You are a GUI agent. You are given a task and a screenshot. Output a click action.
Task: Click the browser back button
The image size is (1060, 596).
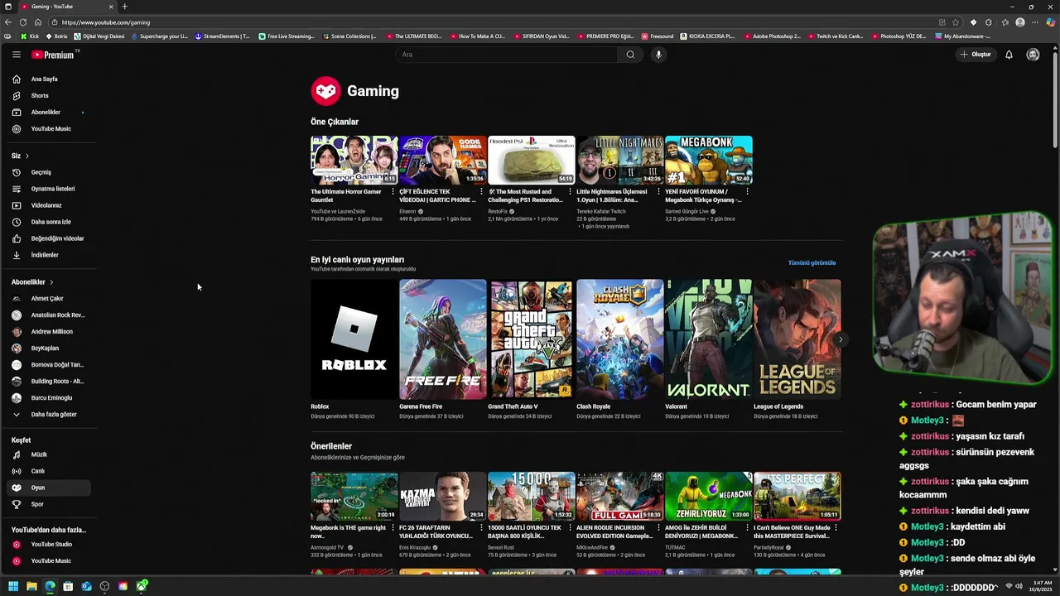pyautogui.click(x=8, y=22)
